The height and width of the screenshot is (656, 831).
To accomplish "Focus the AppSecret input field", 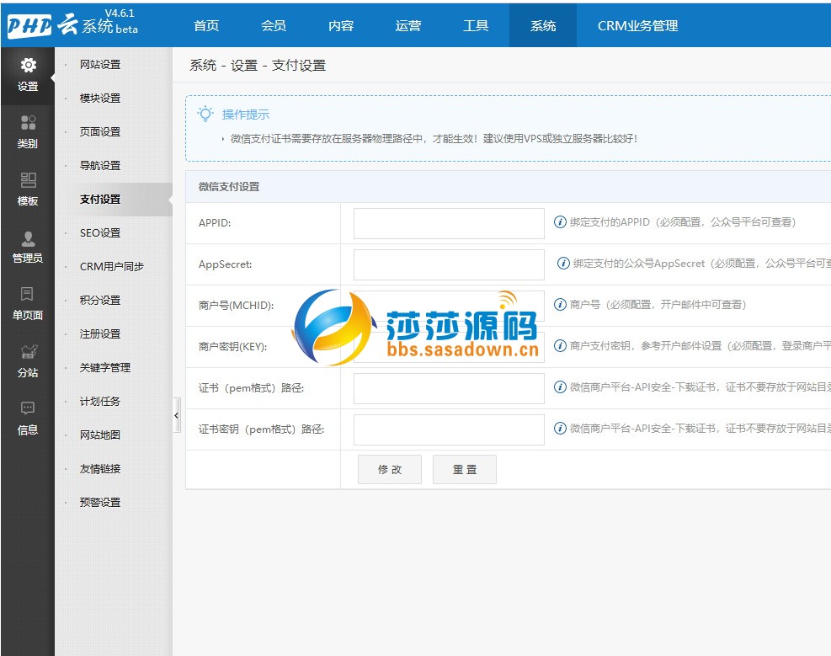I will coord(449,264).
